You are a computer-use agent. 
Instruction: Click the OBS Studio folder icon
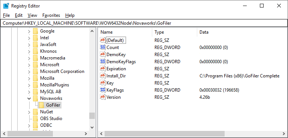pos(36,119)
